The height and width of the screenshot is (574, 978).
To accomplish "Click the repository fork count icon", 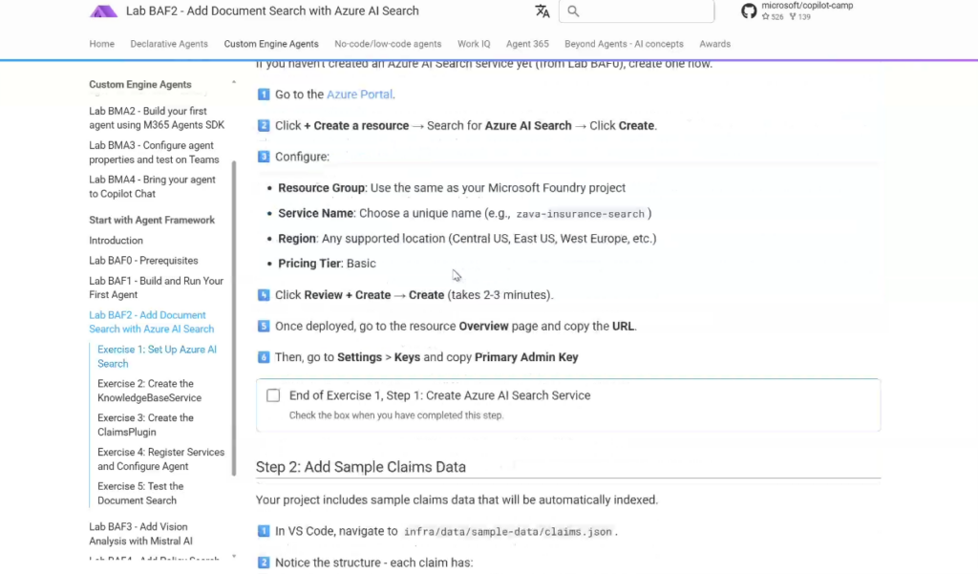I will 793,17.
